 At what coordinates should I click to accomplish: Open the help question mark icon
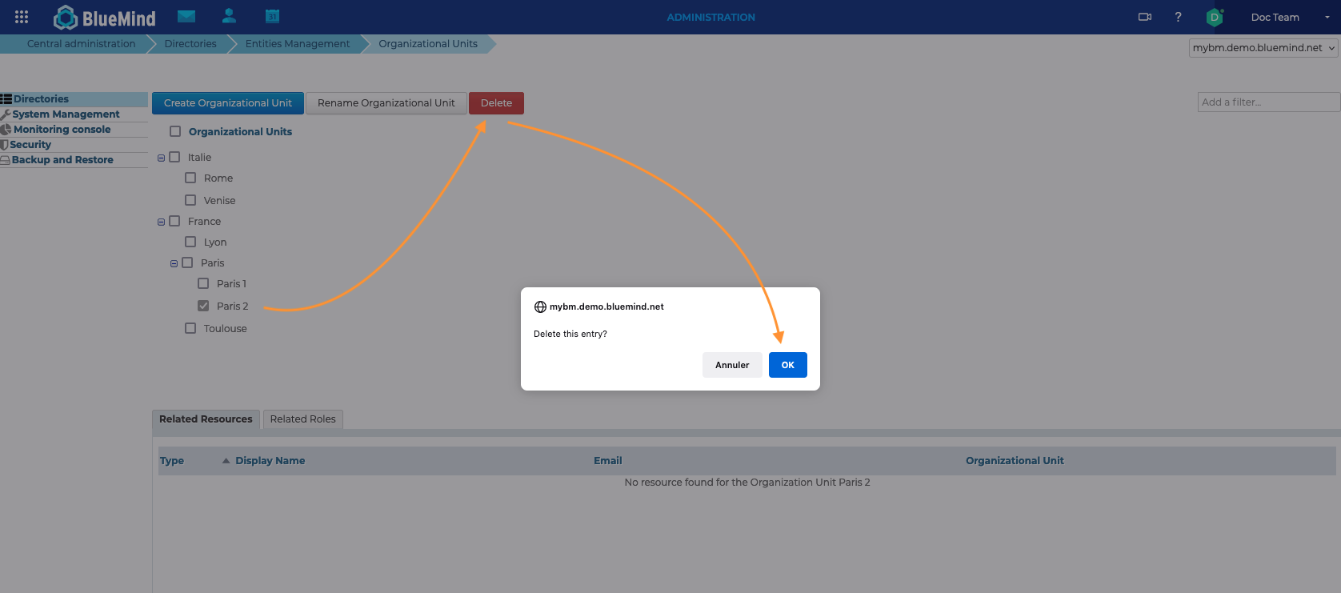coord(1178,17)
